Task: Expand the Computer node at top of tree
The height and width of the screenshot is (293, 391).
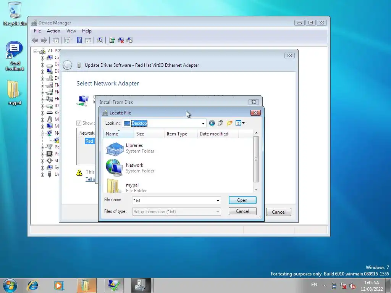Action: point(43,58)
